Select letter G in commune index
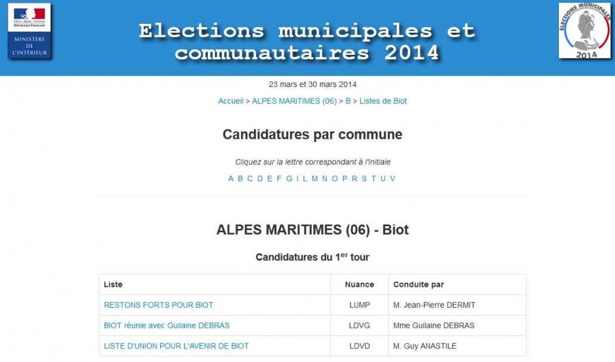This screenshot has height=362, width=615. click(x=289, y=179)
